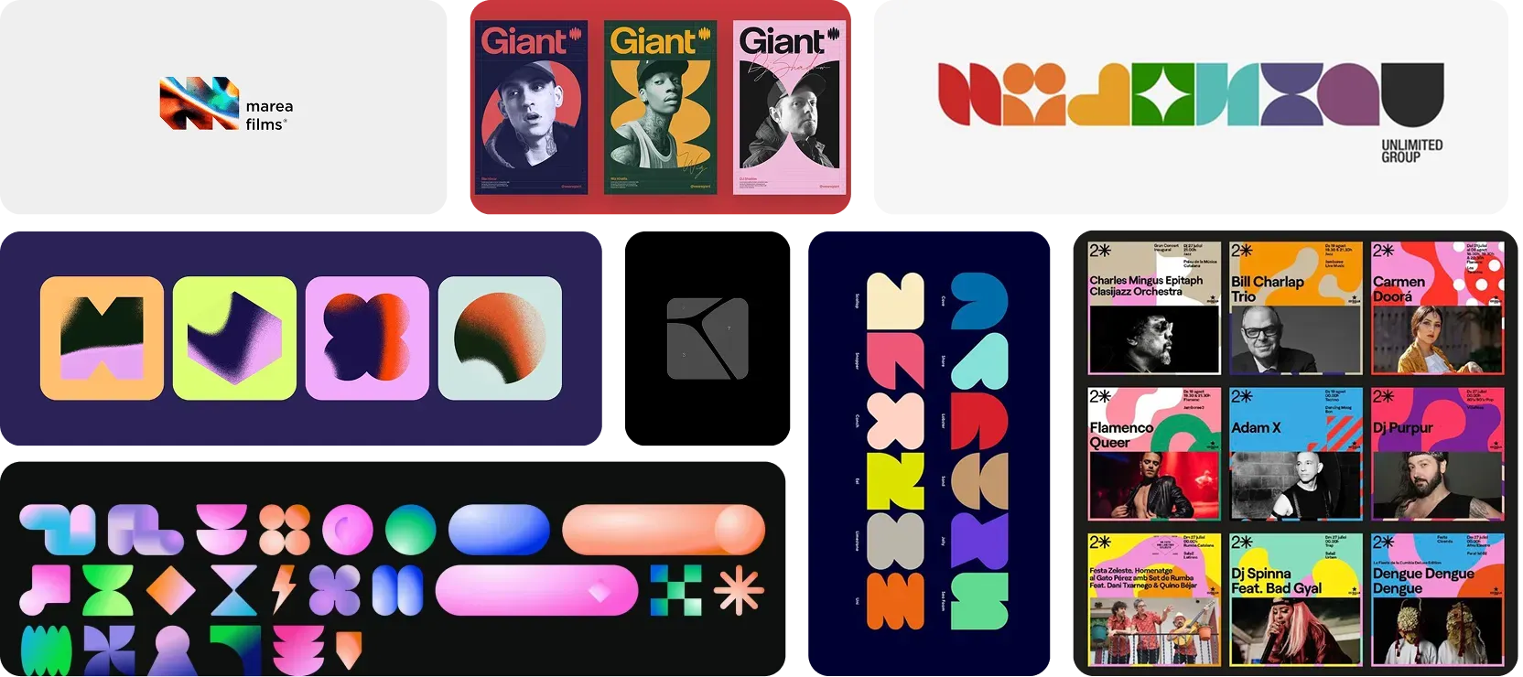Click the marea films gradient logo mark

(200, 103)
